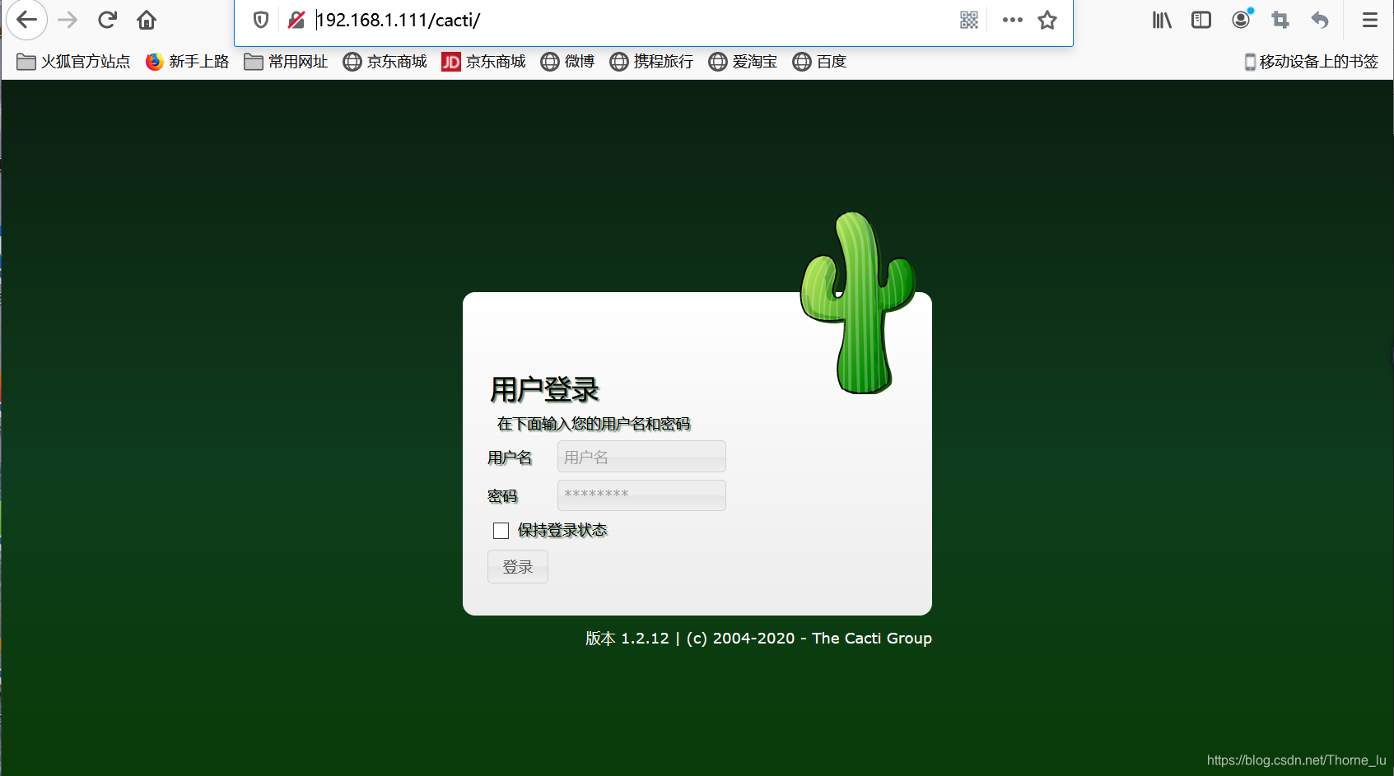The image size is (1394, 776).
Task: Toggle the sidebar view icon
Action: (x=1201, y=20)
